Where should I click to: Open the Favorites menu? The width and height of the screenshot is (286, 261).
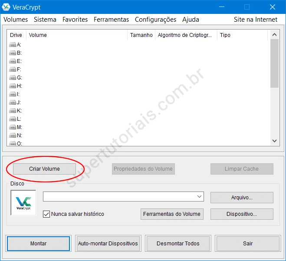click(75, 20)
